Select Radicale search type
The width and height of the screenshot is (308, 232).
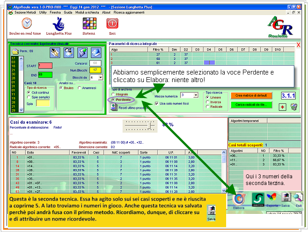click(x=208, y=106)
